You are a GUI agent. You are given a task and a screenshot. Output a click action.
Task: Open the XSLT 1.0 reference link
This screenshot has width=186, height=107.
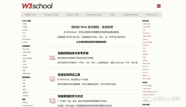pos(146,66)
